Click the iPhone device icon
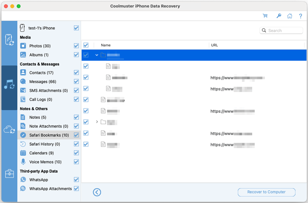 click(22, 28)
